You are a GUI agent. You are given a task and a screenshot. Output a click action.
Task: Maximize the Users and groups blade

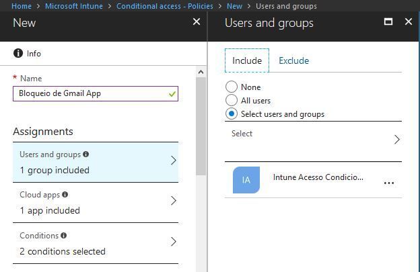pyautogui.click(x=388, y=21)
